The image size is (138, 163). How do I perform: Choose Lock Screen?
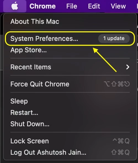pos(70,141)
